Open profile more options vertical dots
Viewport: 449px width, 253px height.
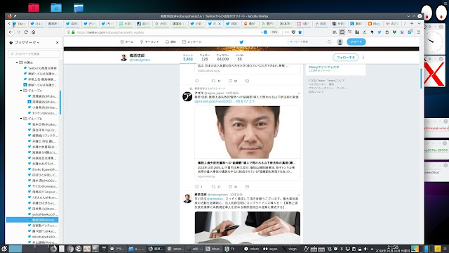363,58
